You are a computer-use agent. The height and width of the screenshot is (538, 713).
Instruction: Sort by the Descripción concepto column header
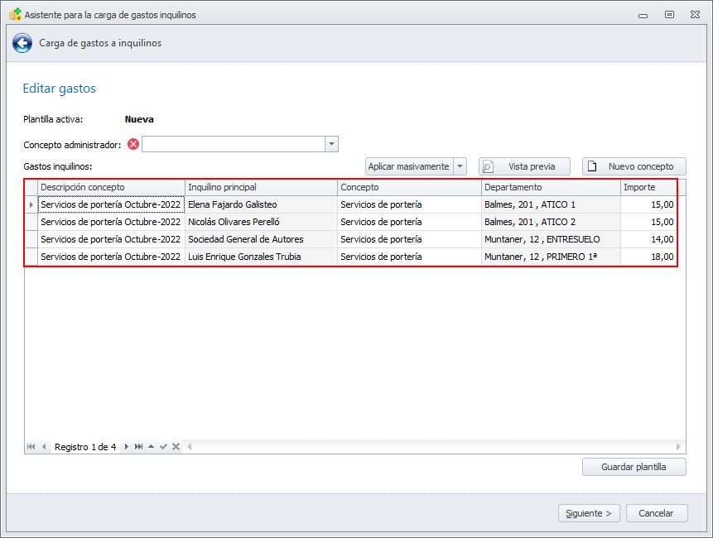pos(112,187)
